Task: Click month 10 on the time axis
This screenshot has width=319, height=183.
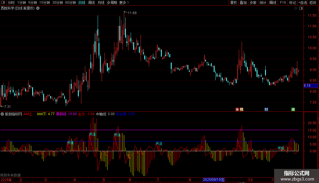Action: point(251,180)
